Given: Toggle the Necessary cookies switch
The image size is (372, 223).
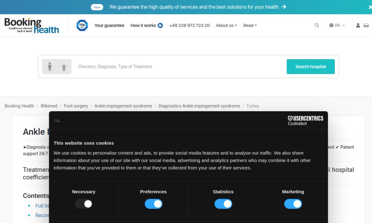Looking at the screenshot, I should (84, 204).
